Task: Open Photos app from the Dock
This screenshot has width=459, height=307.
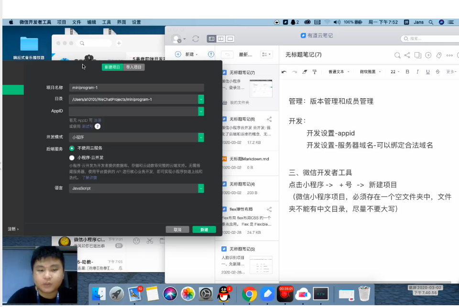Action: pyautogui.click(x=188, y=294)
